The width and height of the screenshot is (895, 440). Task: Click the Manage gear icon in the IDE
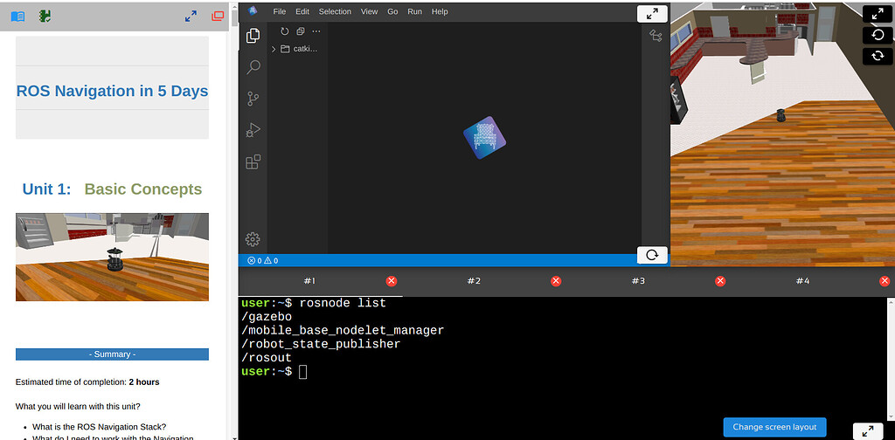click(x=253, y=239)
